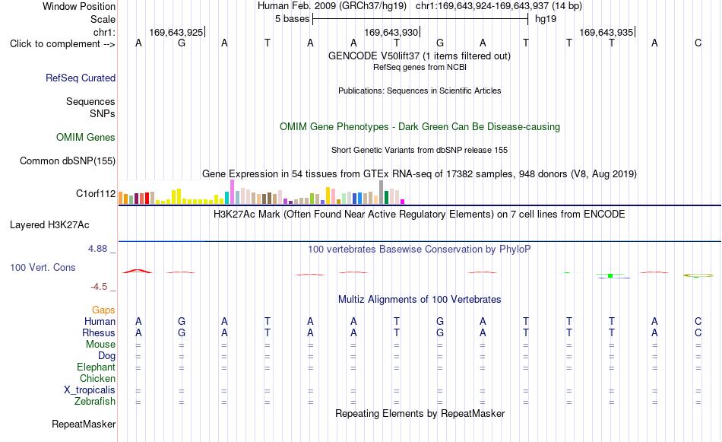The height and width of the screenshot is (442, 722).
Task: Select the Common dbSNP(155) track label
Action: click(68, 161)
